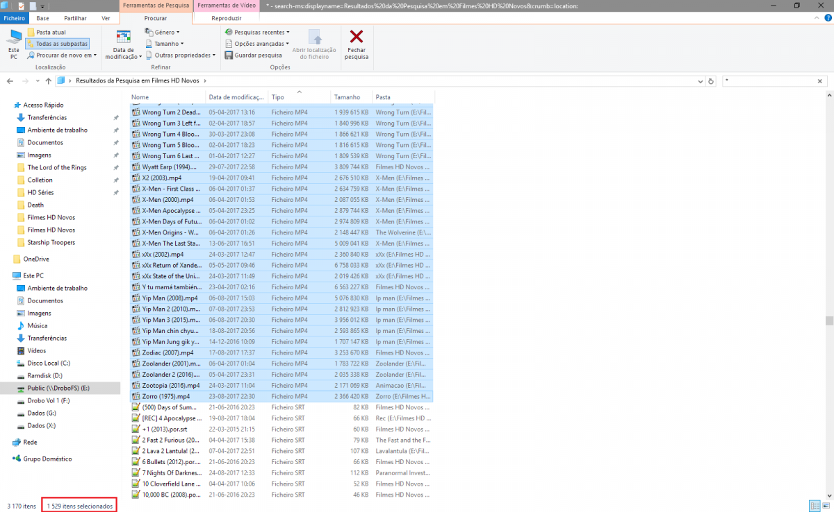Click Guardar pesquisa button

(x=253, y=56)
